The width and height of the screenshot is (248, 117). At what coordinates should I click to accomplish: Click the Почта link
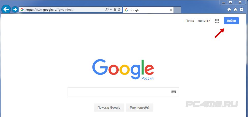[x=190, y=21]
